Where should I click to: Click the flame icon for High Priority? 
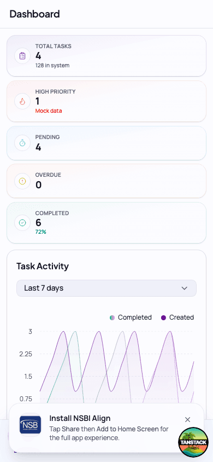click(x=22, y=101)
